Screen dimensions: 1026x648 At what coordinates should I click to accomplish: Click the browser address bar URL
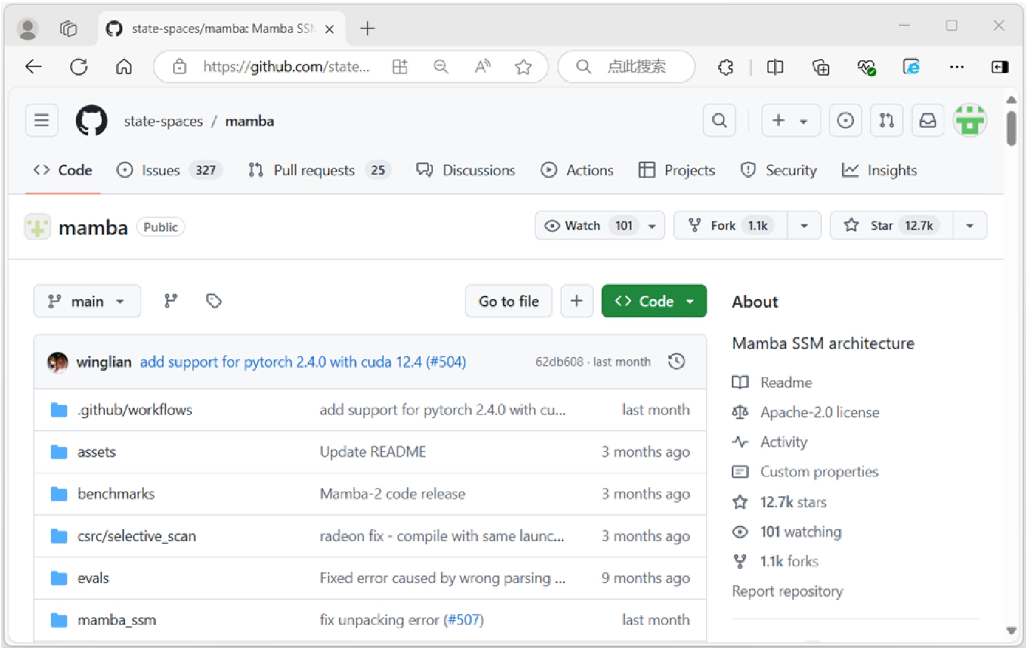click(x=287, y=66)
